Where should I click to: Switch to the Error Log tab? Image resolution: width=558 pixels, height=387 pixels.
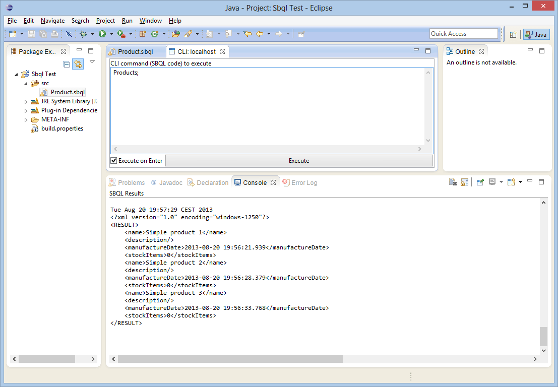[x=299, y=182]
